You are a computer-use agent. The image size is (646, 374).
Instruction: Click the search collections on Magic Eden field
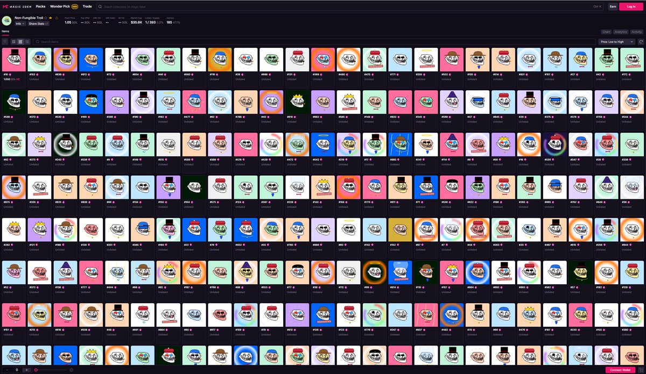tap(350, 6)
